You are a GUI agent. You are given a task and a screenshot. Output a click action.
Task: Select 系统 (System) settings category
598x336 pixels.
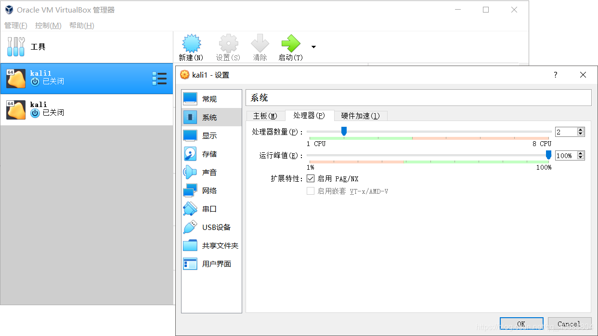[211, 117]
